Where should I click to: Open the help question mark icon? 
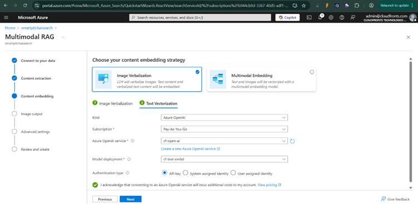(x=342, y=18)
